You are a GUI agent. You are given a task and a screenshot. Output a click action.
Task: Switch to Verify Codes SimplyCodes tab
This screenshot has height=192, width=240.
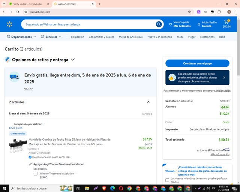click(x=27, y=4)
